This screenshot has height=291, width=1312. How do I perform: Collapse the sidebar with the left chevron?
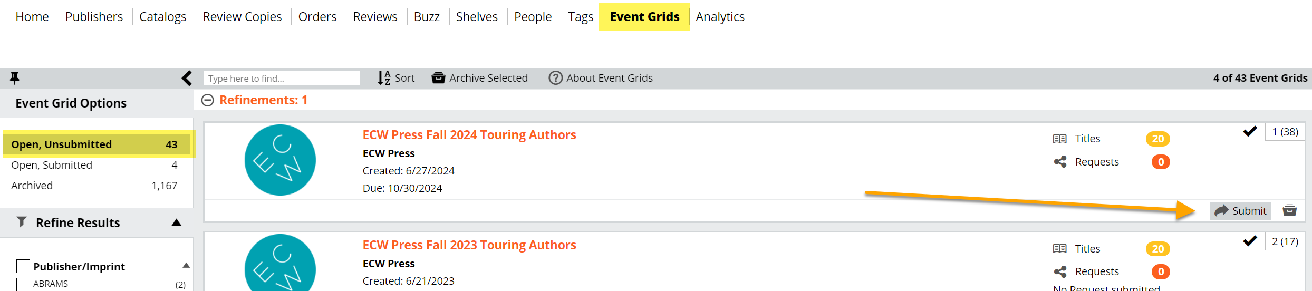point(187,78)
